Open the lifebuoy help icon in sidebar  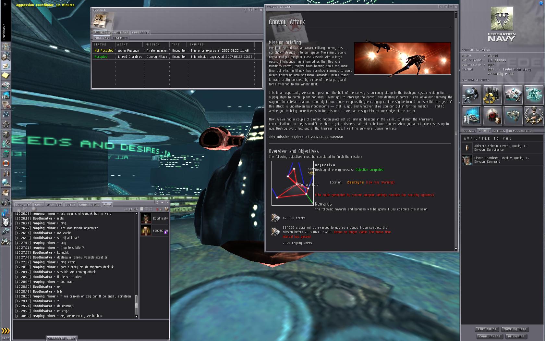[6, 163]
